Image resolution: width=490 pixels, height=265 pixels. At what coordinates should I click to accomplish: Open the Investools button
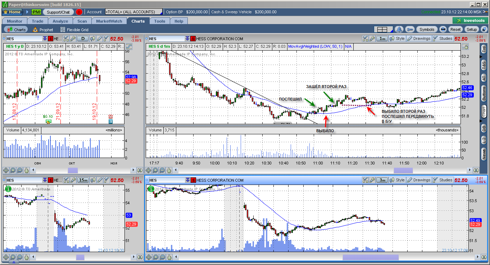pyautogui.click(x=470, y=21)
